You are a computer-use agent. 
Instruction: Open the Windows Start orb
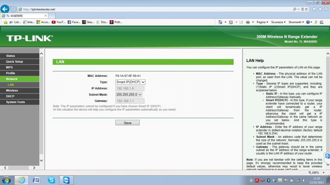click(6, 180)
